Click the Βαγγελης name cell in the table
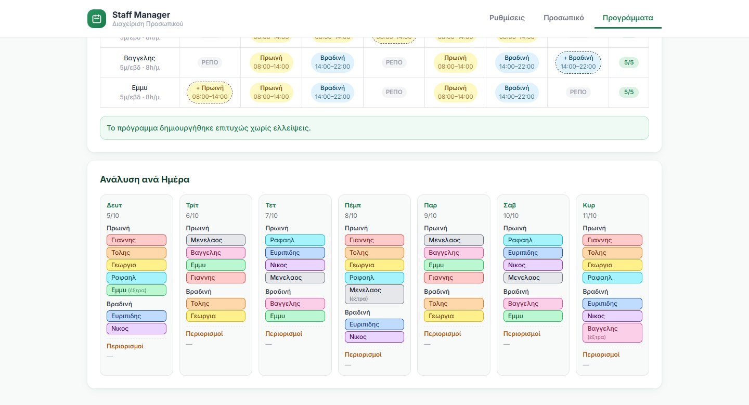The height and width of the screenshot is (405, 749). click(139, 62)
